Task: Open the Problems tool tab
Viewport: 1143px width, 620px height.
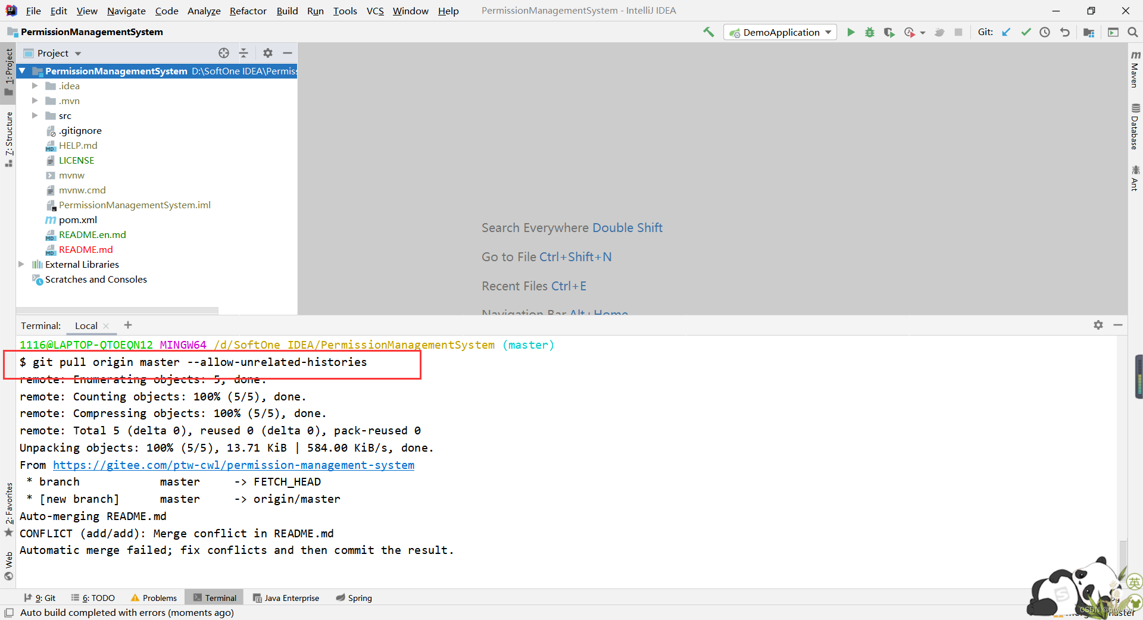Action: [x=154, y=598]
